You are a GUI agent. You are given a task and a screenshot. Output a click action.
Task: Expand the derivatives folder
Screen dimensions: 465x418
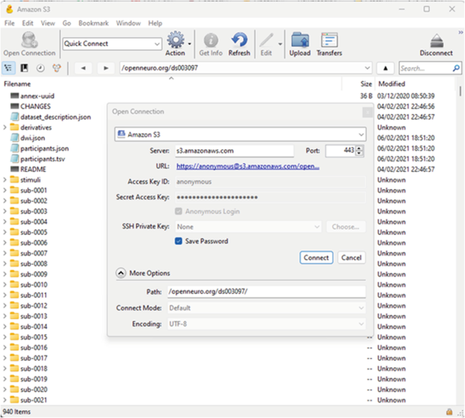pyautogui.click(x=5, y=127)
